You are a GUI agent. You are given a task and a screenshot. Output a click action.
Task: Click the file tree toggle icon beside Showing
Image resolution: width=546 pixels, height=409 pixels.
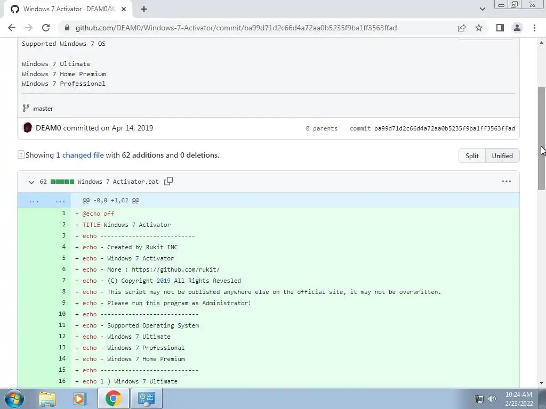[21, 155]
